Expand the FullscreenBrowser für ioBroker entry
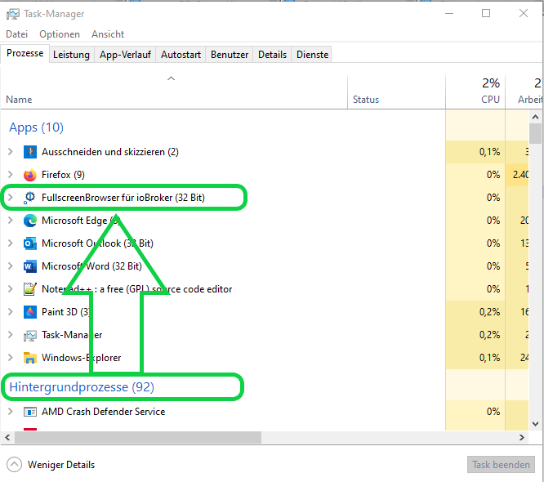The width and height of the screenshot is (544, 482). (11, 198)
